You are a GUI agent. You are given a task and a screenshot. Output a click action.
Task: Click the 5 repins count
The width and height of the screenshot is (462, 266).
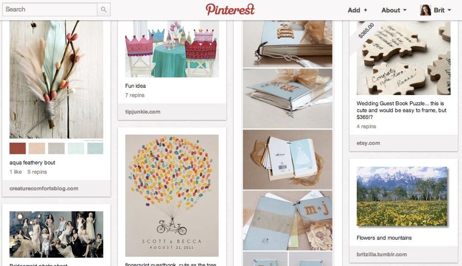coord(37,172)
